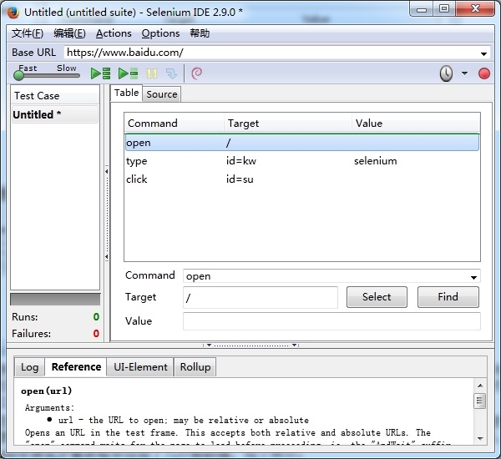
Task: Click the Find button
Action: 448,297
